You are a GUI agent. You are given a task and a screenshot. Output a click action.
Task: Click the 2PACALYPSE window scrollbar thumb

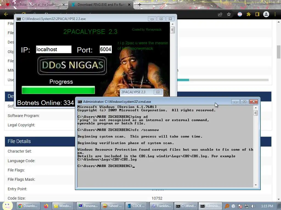[172, 30]
